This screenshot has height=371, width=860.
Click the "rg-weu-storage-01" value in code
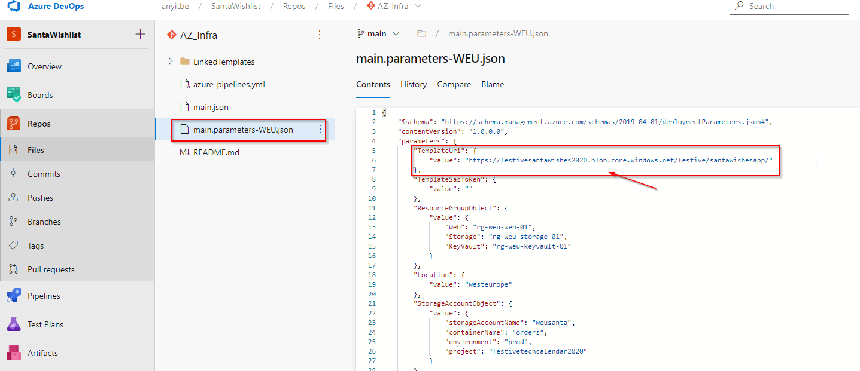[x=527, y=237]
